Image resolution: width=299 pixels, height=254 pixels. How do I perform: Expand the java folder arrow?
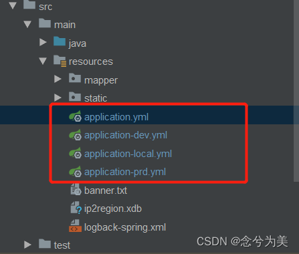43,42
